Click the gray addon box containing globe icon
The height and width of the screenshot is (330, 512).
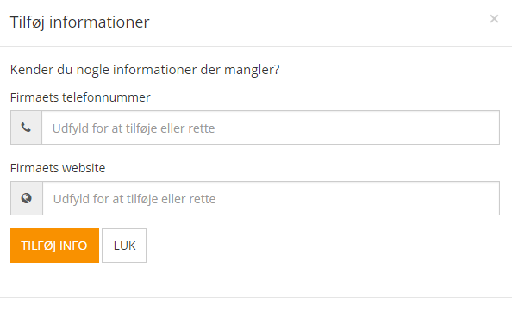(27, 198)
